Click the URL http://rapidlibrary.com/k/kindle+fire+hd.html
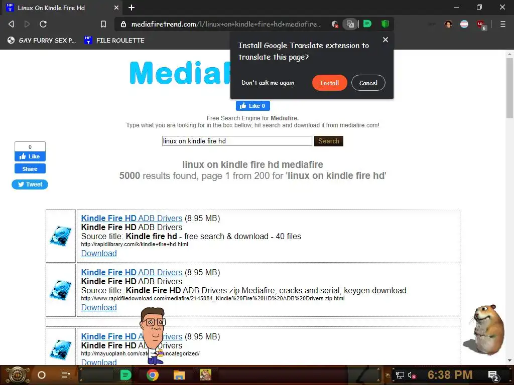 coord(135,244)
